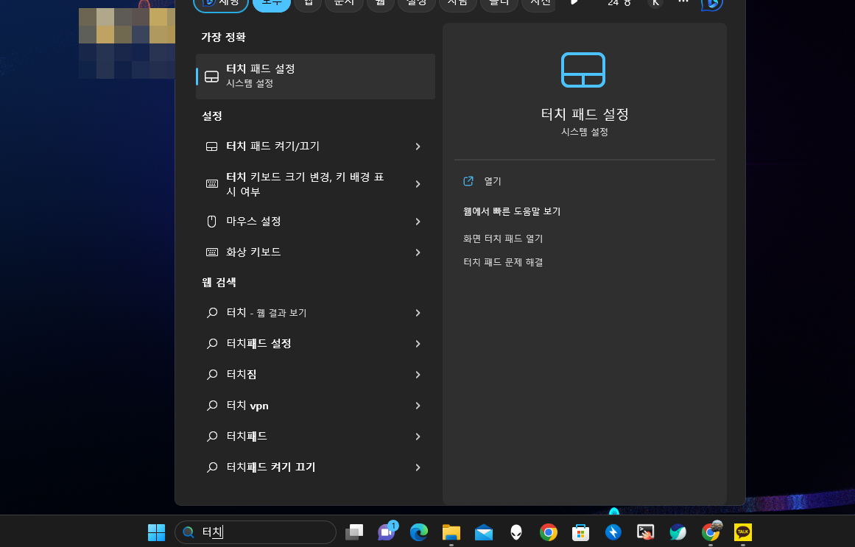This screenshot has width=855, height=547.
Task: Click 열기 to open touchpad settings
Action: (493, 181)
